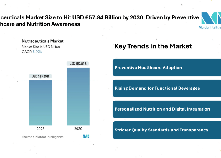The height and width of the screenshot is (158, 221).
Task: Click the 'Market Size in USD Billion' subtitle
Action: pyautogui.click(x=41, y=47)
